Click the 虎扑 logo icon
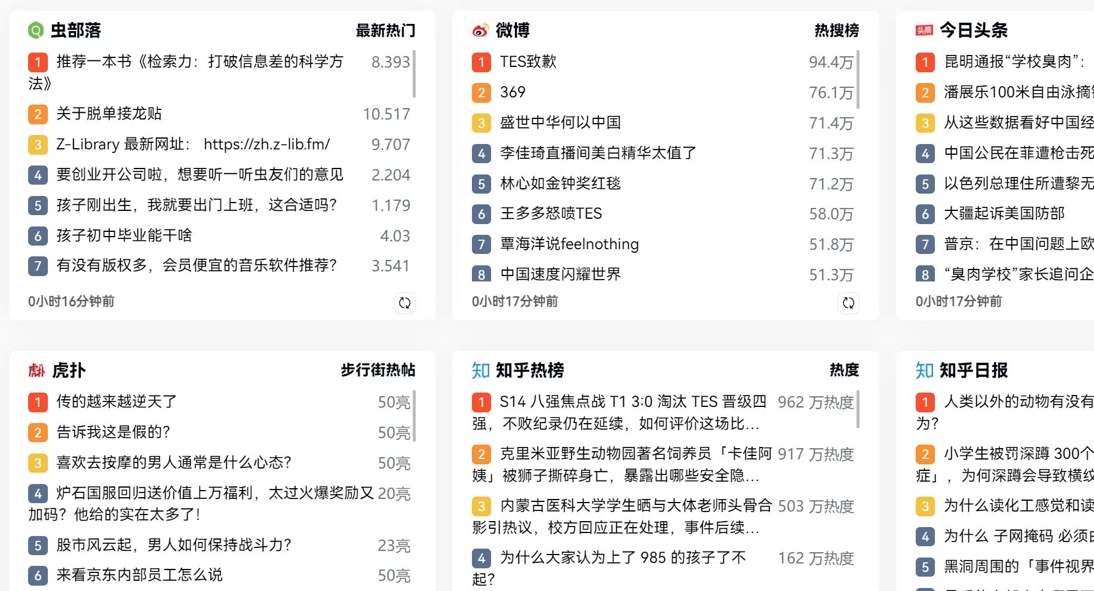The width and height of the screenshot is (1094, 591). pos(36,370)
